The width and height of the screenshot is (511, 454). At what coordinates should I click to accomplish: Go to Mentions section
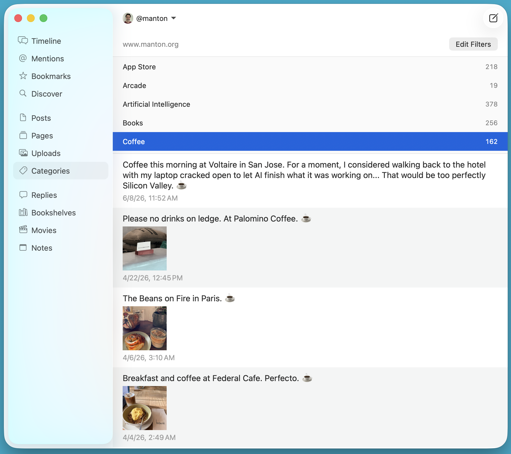click(x=48, y=58)
